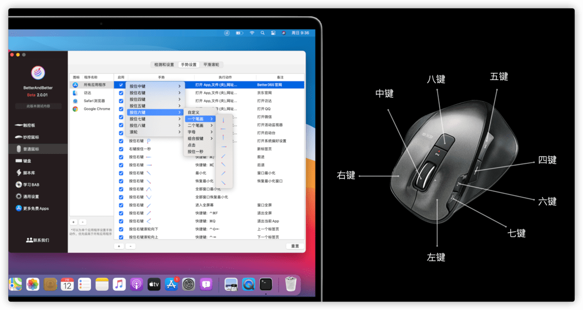Uncheck the 前进 gesture row
The width and height of the screenshot is (583, 310).
pos(121,157)
